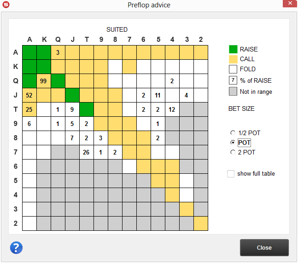Select the cell with value 26
Image resolution: width=298 pixels, height=263 pixels.
click(x=86, y=152)
